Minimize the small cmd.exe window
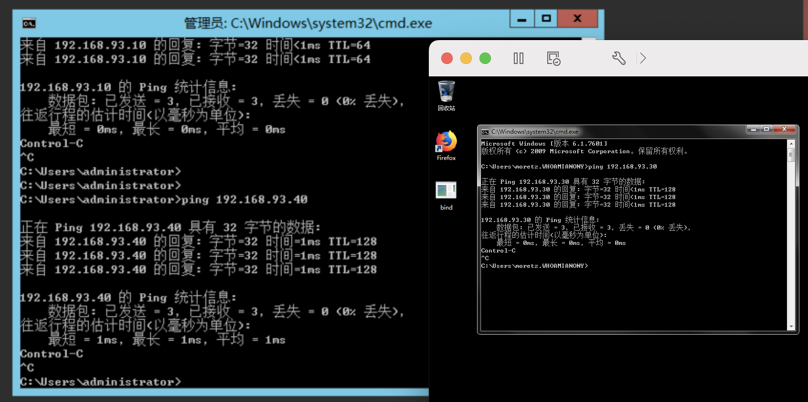808x402 pixels. pyautogui.click(x=754, y=129)
